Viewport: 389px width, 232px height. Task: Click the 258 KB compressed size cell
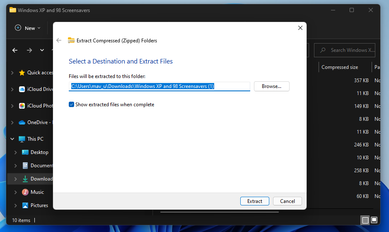361,171
